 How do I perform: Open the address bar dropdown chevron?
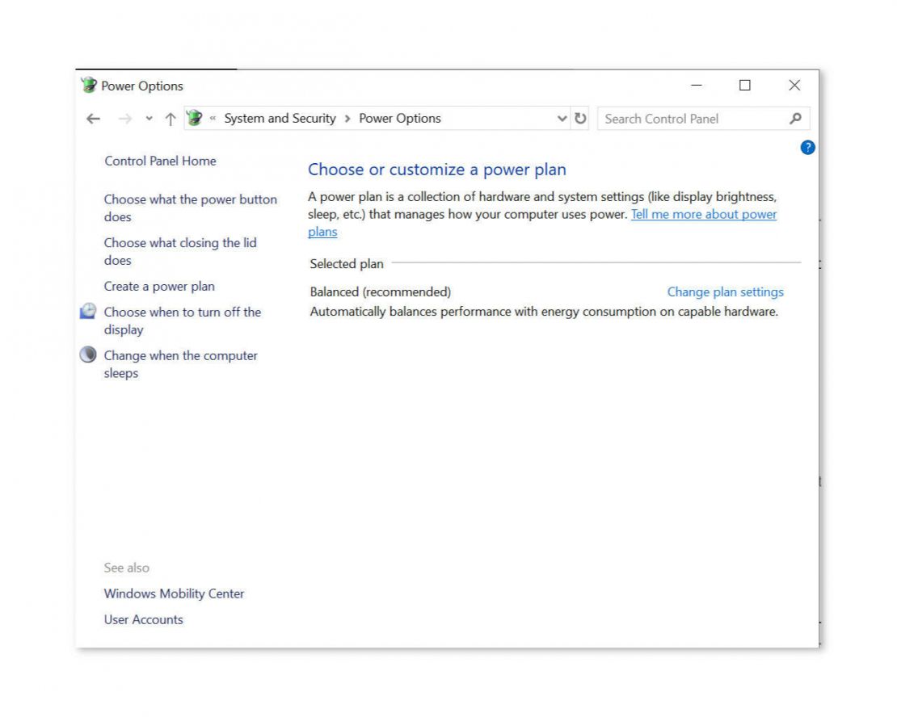click(562, 118)
